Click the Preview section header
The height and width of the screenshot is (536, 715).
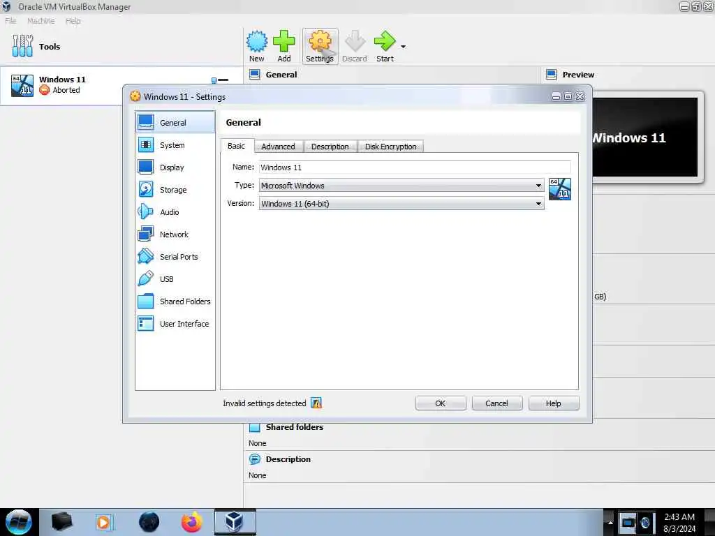[x=578, y=75]
